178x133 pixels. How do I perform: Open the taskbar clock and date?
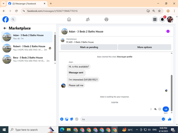click(163, 130)
